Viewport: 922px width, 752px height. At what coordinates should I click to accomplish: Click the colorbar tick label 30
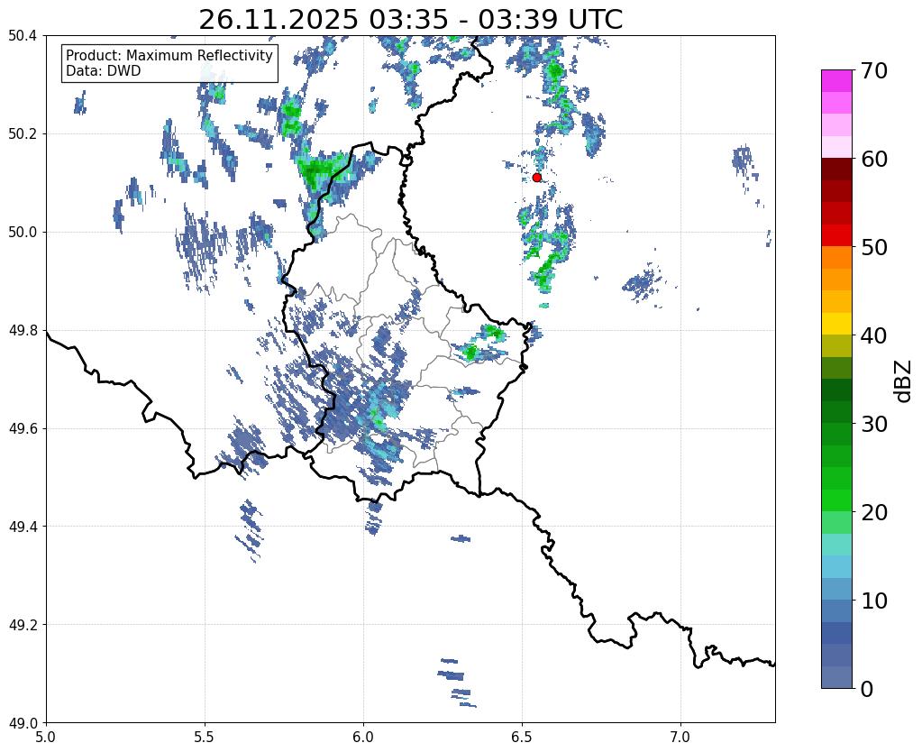coord(873,424)
